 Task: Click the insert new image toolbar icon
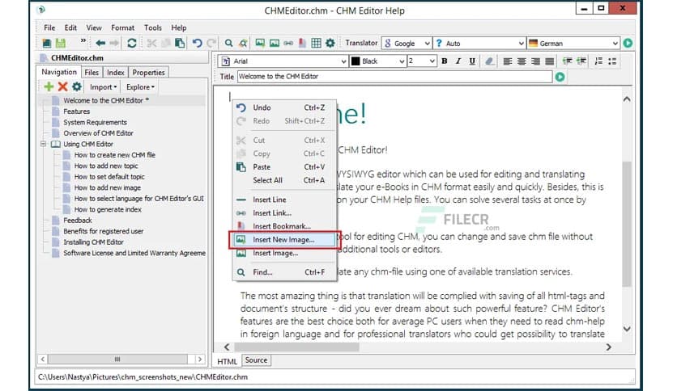tap(260, 43)
